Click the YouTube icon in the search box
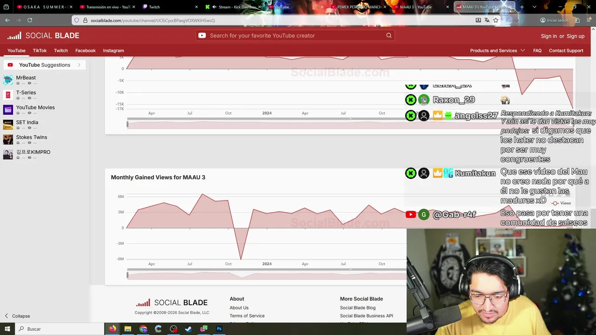The height and width of the screenshot is (335, 596). click(202, 35)
